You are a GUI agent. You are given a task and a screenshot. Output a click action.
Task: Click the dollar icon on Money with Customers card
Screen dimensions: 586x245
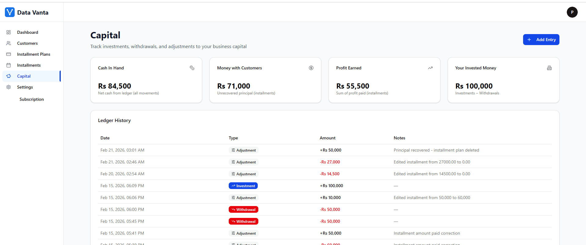point(311,68)
